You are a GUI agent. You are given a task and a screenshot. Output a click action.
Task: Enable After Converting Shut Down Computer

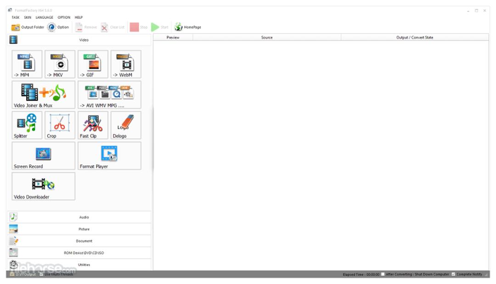coord(383,274)
